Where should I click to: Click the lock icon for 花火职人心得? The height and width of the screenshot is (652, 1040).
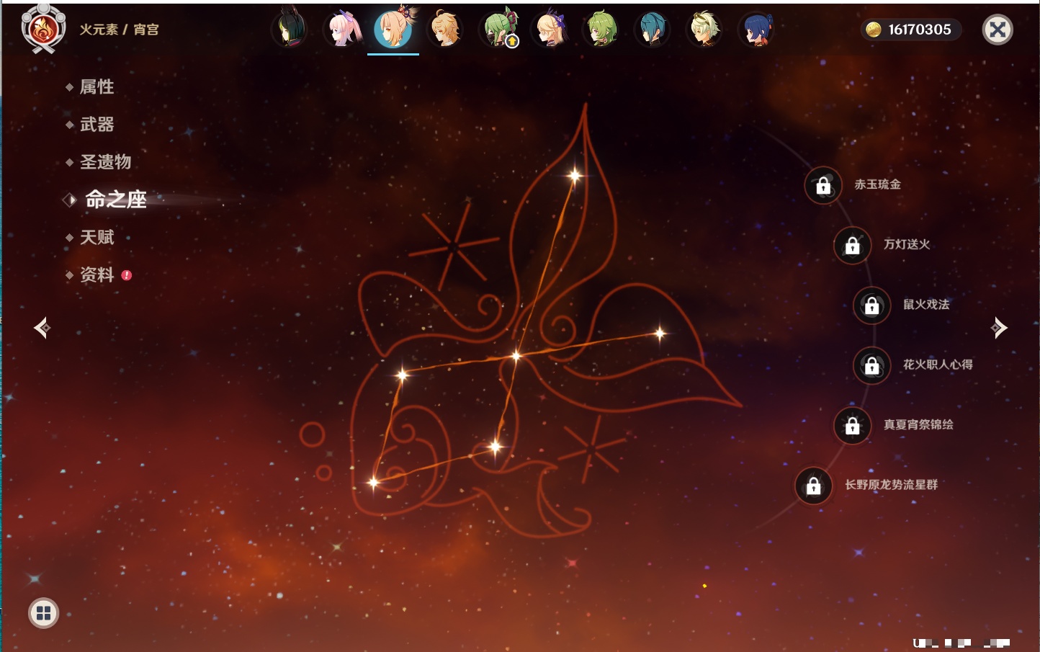(872, 366)
